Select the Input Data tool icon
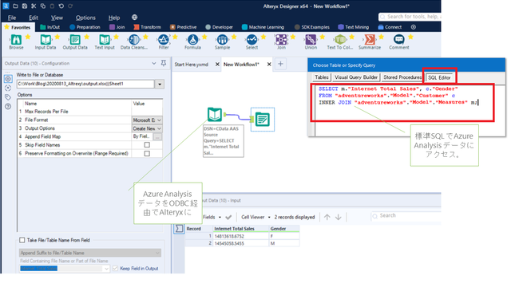 point(46,40)
